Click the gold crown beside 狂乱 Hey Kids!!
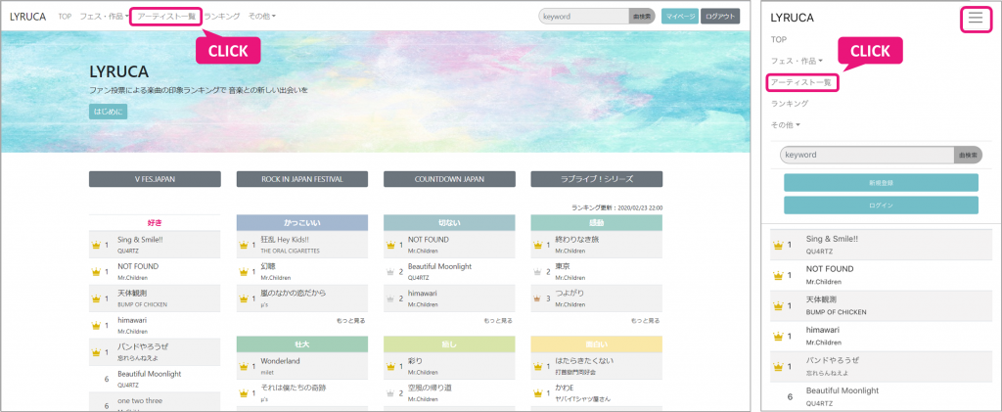This screenshot has height=412, width=1002. [243, 244]
